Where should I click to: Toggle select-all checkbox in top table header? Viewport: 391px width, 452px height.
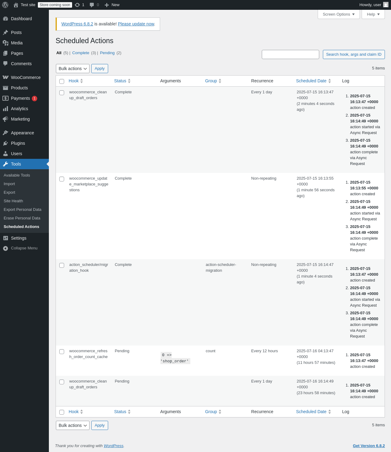[62, 81]
